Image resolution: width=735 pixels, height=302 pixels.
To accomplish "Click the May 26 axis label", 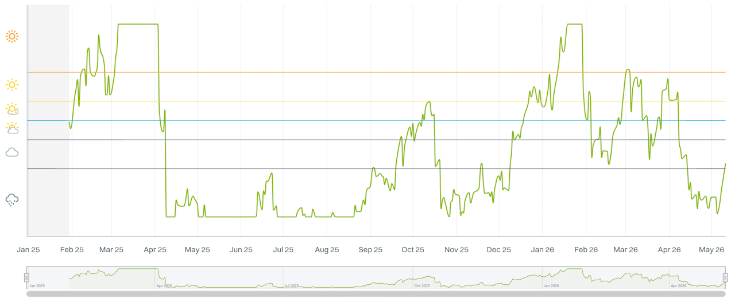I will pos(711,250).
